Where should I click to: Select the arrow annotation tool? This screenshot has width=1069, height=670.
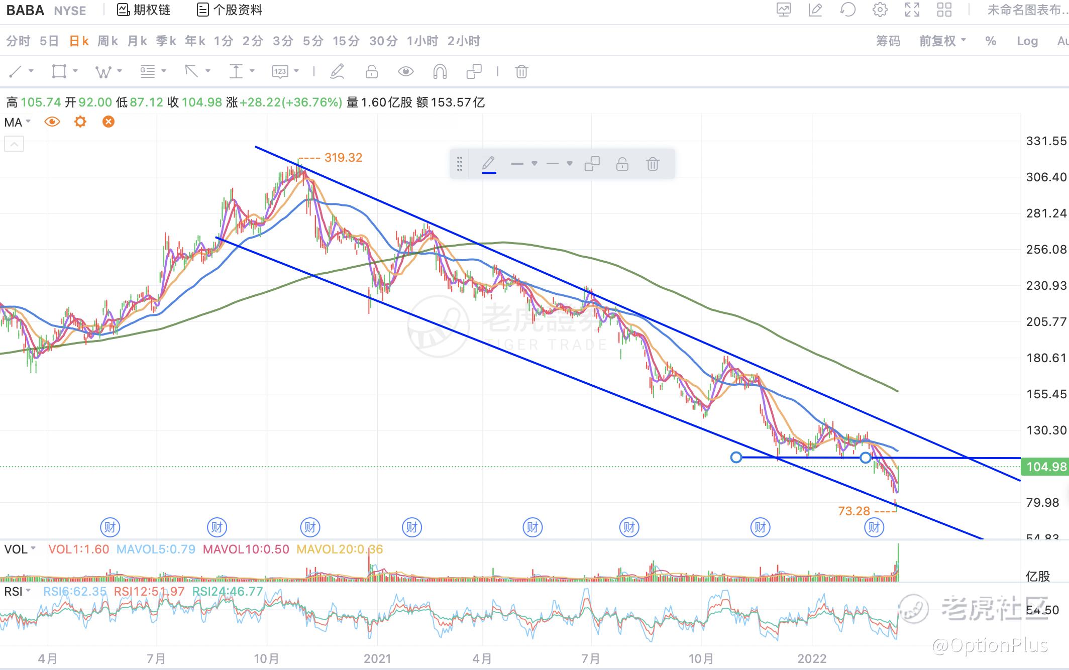(191, 72)
